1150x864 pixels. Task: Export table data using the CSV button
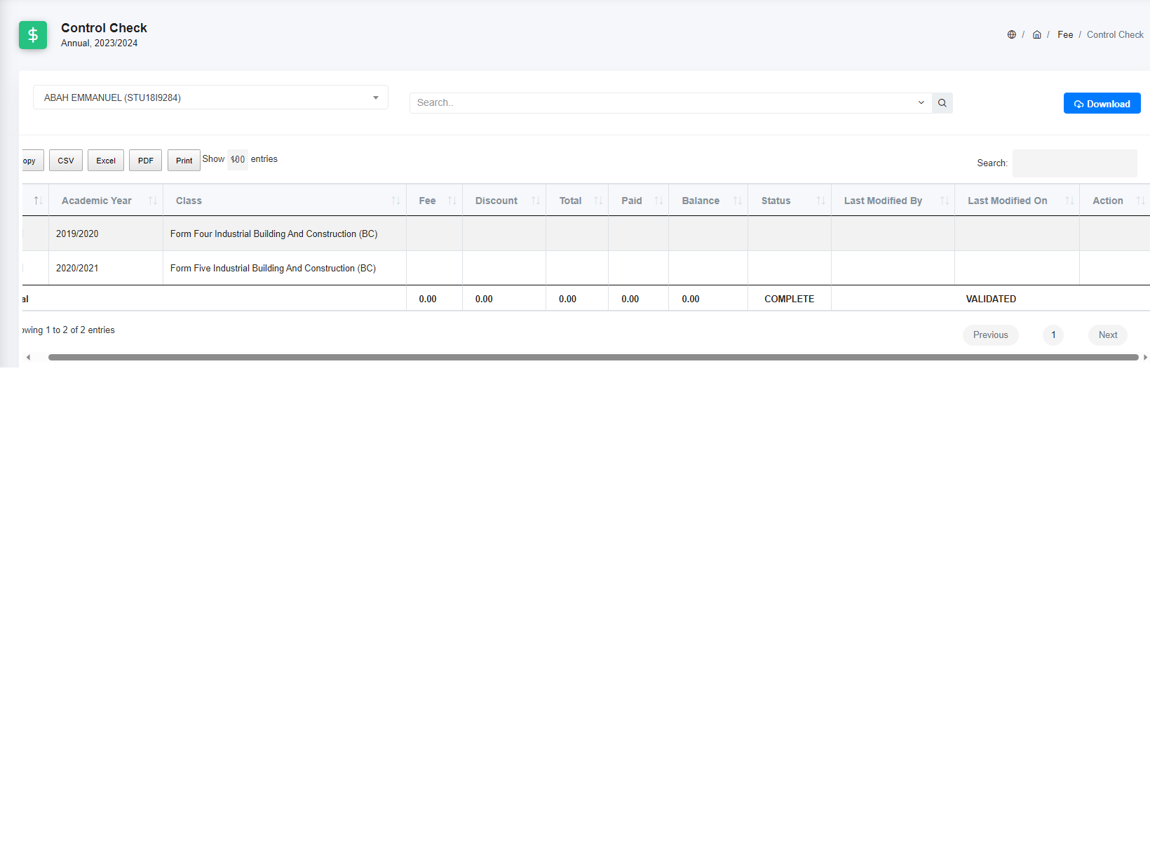(65, 160)
